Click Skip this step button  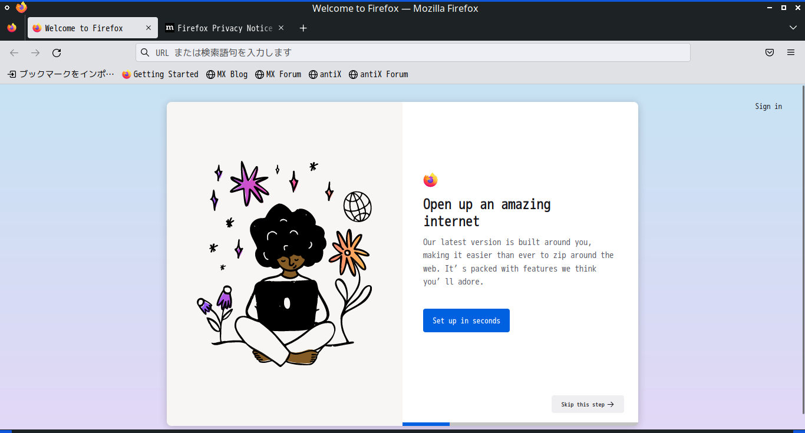pyautogui.click(x=588, y=404)
